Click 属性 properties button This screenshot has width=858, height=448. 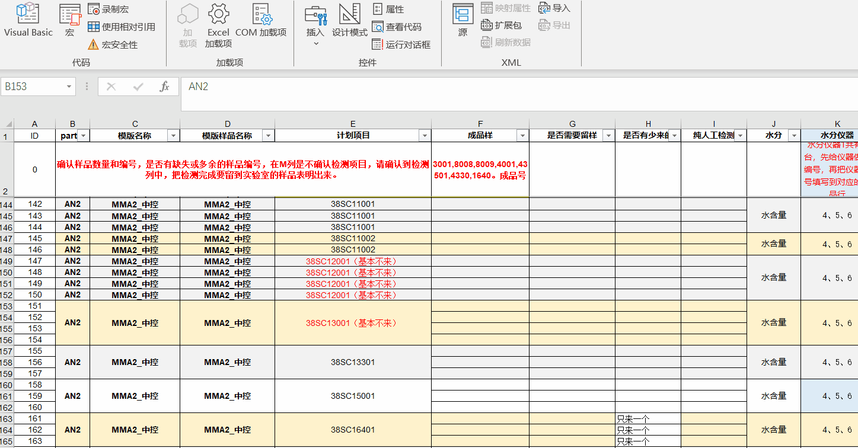(388, 9)
